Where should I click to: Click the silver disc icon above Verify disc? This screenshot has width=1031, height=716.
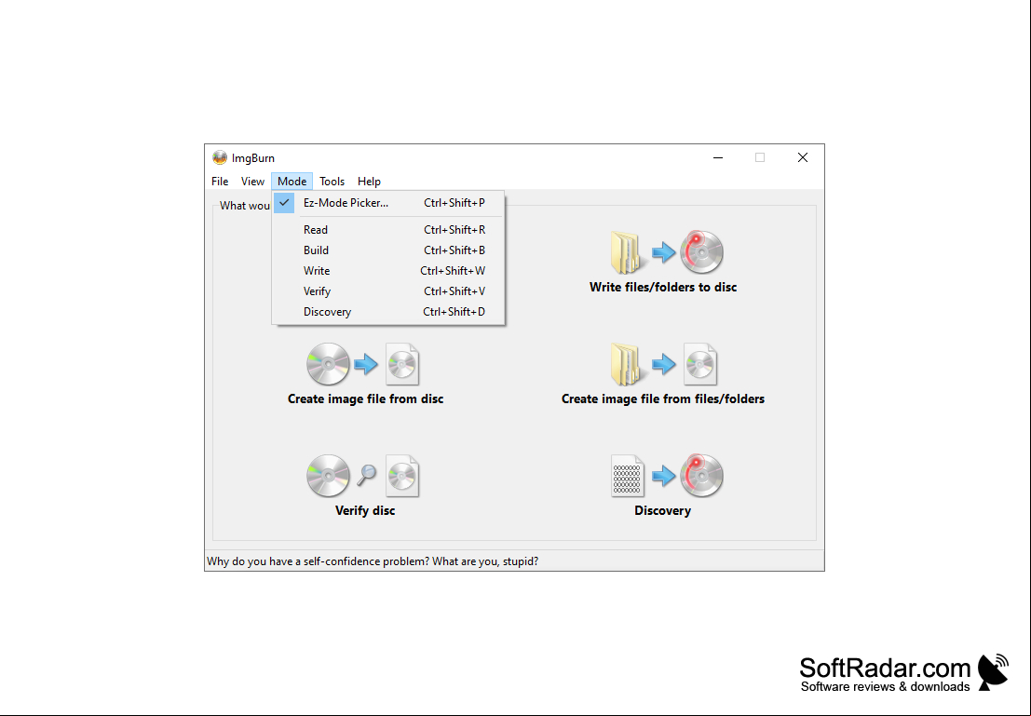[328, 476]
